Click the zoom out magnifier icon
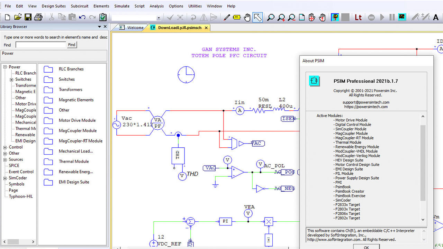The image size is (443, 249). tap(292, 17)
